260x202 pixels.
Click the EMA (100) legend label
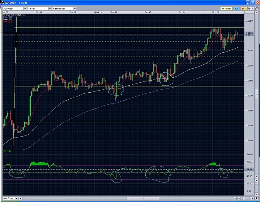coord(8,17)
